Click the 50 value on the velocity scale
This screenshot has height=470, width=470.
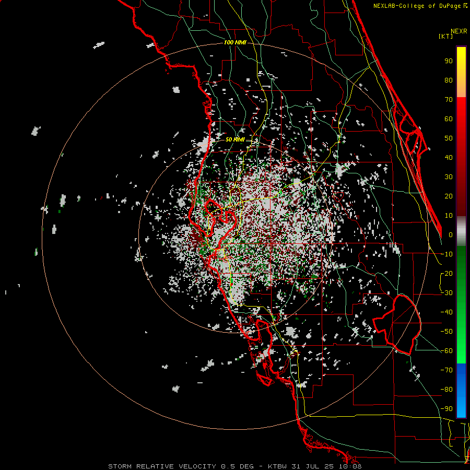pos(449,138)
